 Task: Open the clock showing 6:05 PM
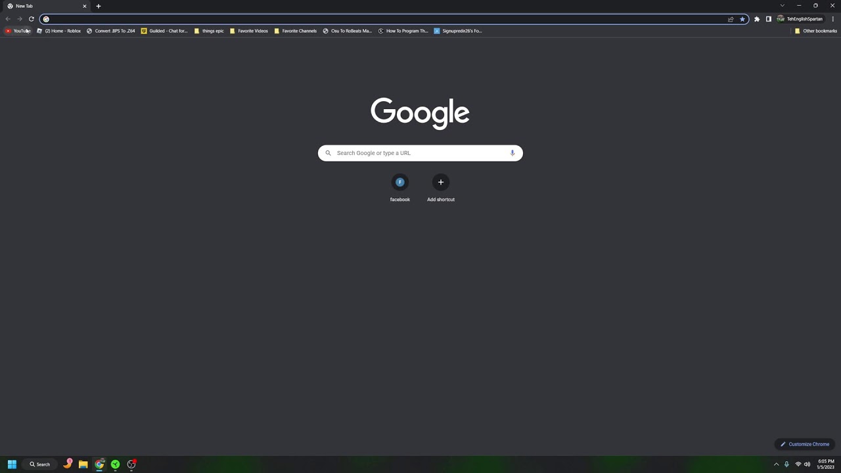826,464
